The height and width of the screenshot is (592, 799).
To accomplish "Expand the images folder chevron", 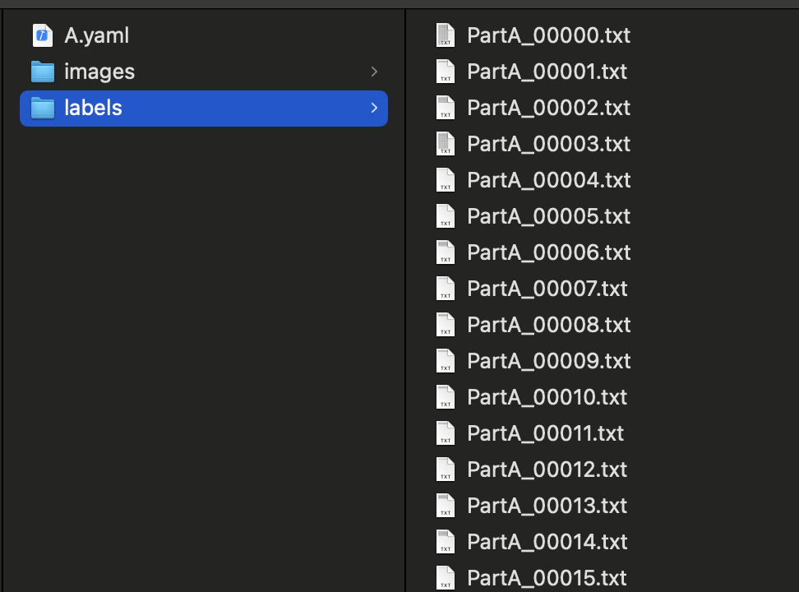I will tap(374, 72).
